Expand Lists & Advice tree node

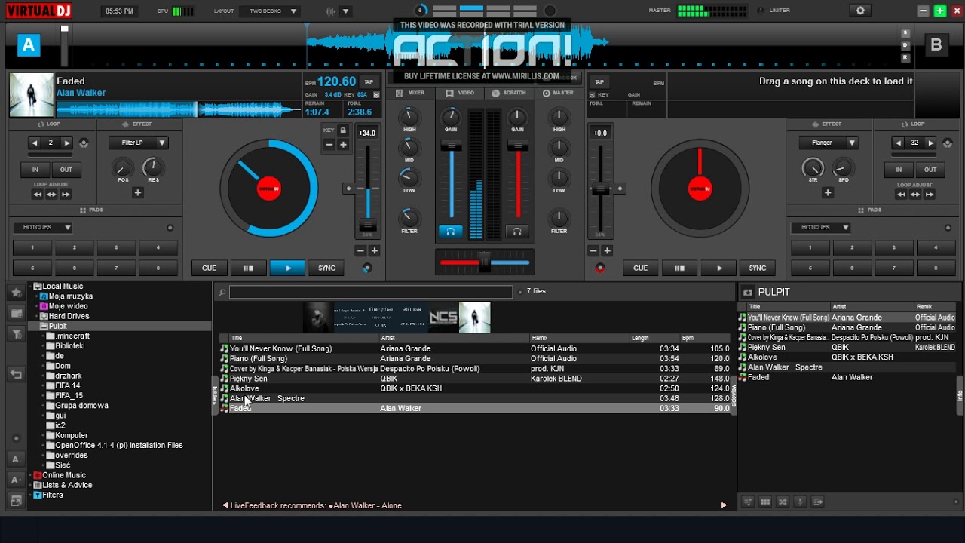click(x=31, y=485)
